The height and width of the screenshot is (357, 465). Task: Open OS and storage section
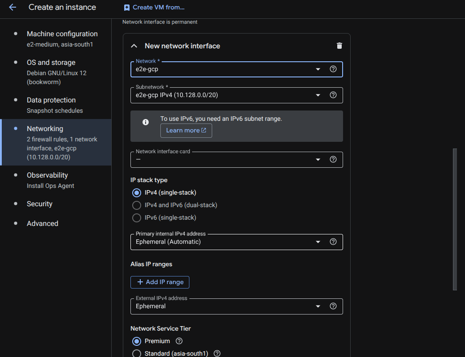click(57, 72)
